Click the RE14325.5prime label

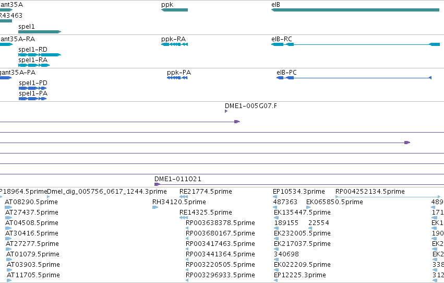coord(206,212)
